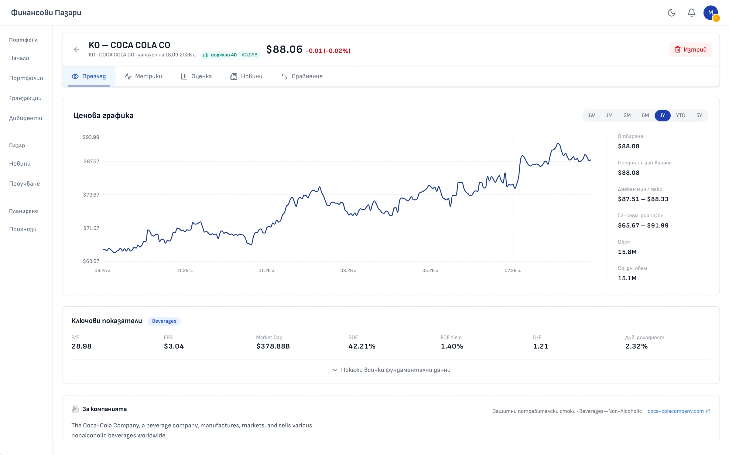Click the building icon beside За компанията
Screen dimensions: 729x455
click(x=75, y=409)
